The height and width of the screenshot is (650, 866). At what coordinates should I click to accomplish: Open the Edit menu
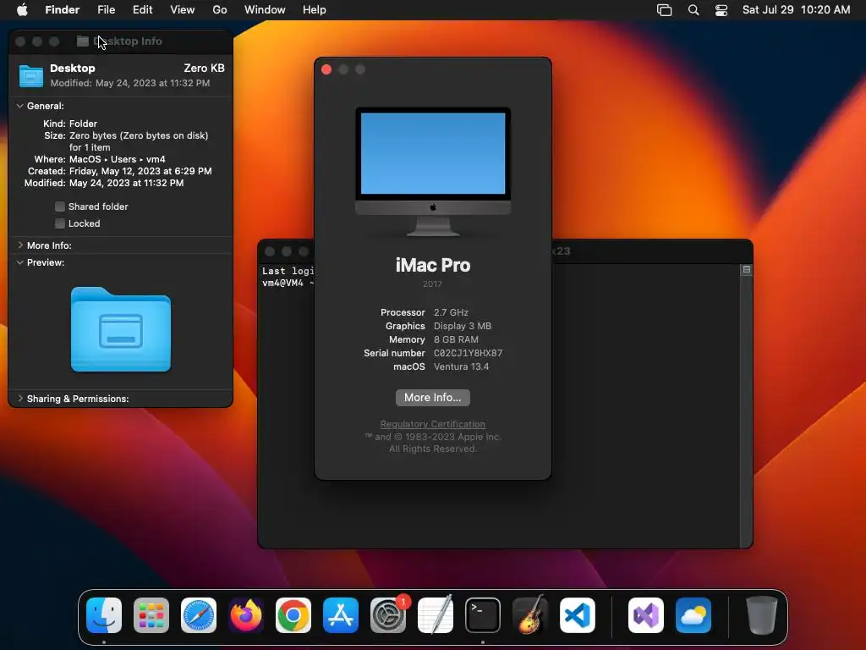[142, 10]
